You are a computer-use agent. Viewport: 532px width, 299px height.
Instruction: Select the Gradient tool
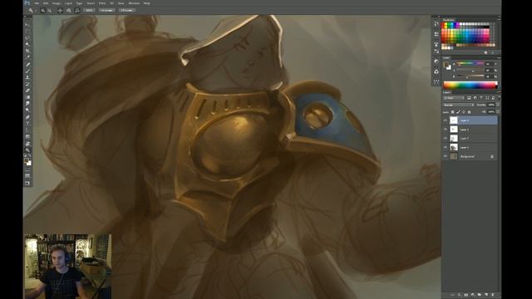[27, 97]
